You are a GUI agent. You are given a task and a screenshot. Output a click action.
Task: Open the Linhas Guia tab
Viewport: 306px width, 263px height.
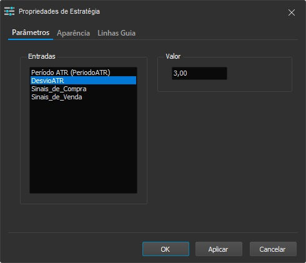[116, 33]
